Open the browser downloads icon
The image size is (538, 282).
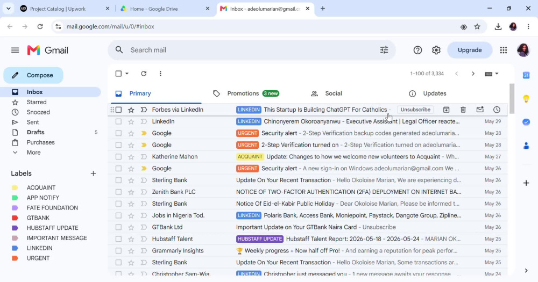498,26
